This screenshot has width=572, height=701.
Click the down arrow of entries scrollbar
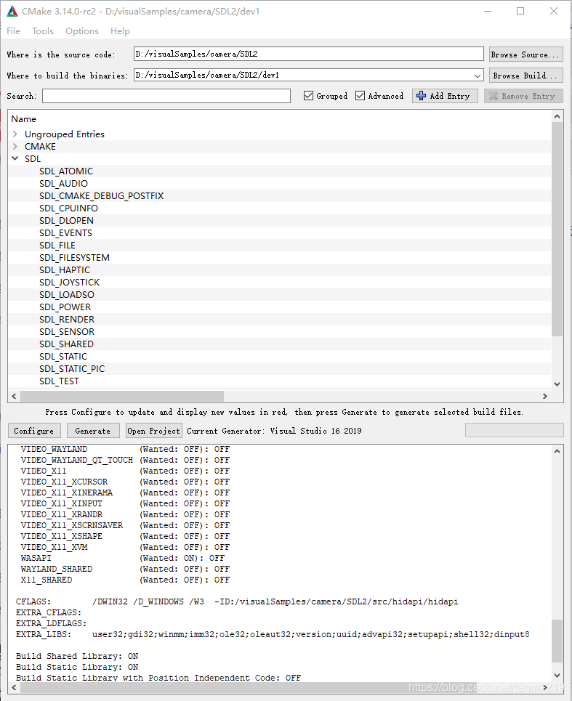click(557, 384)
